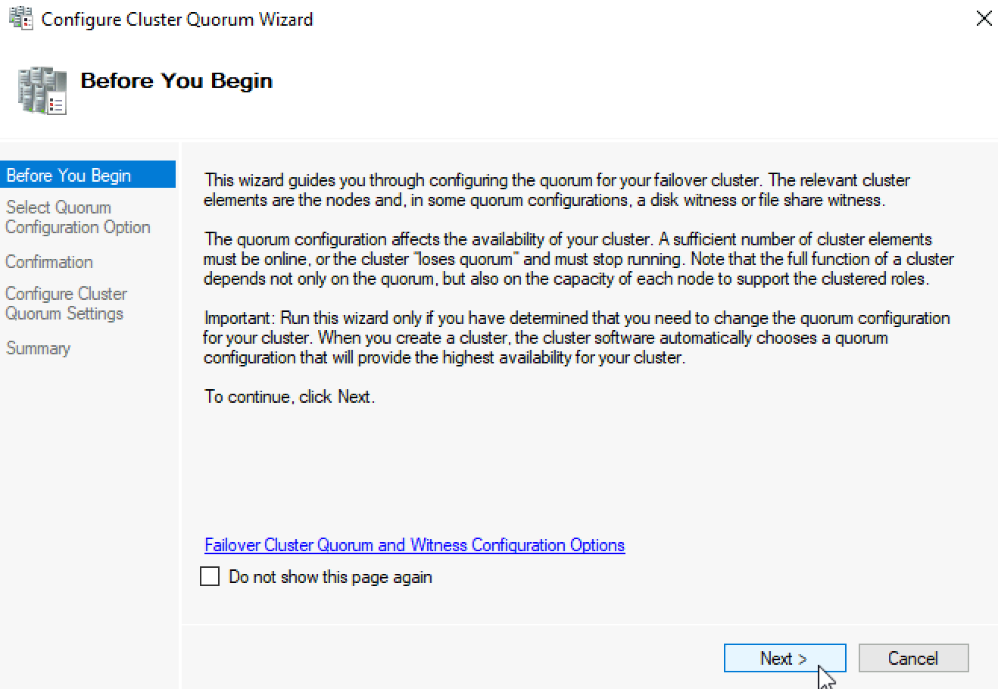Close the Configure Cluster Quorum Wizard window
Image resolution: width=998 pixels, height=689 pixels.
[x=984, y=18]
